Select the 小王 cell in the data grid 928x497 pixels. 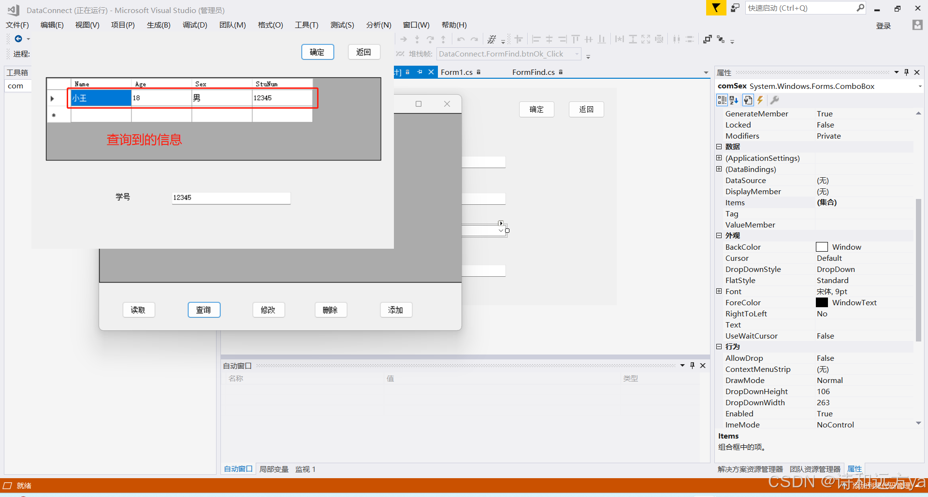tap(101, 98)
